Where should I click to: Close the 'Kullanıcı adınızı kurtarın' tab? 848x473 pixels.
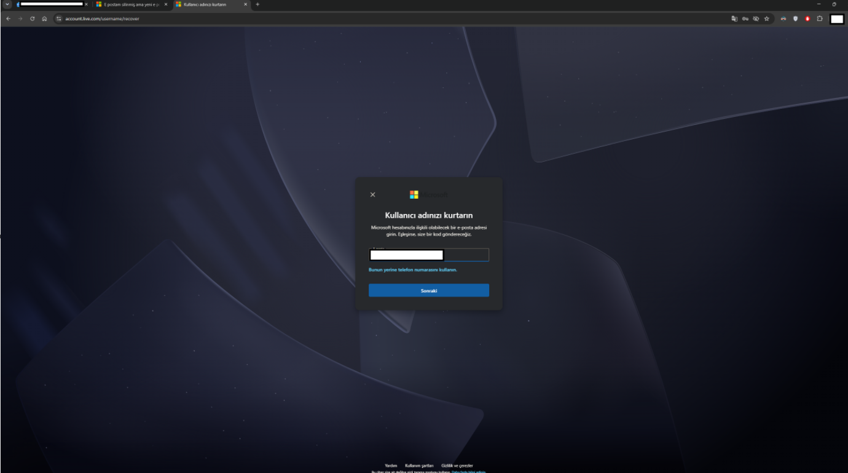click(x=246, y=4)
